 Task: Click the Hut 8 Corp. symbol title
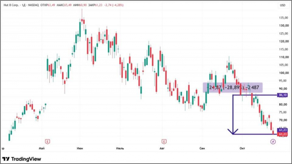(11, 5)
